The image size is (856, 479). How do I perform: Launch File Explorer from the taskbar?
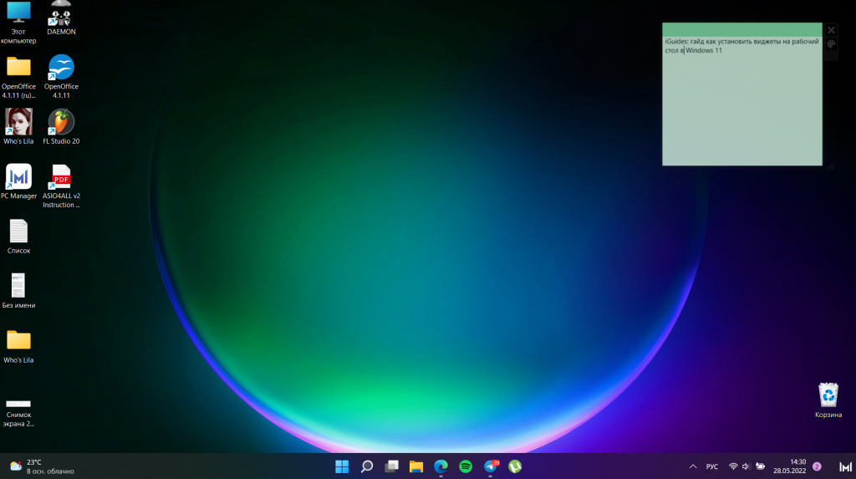coord(415,466)
